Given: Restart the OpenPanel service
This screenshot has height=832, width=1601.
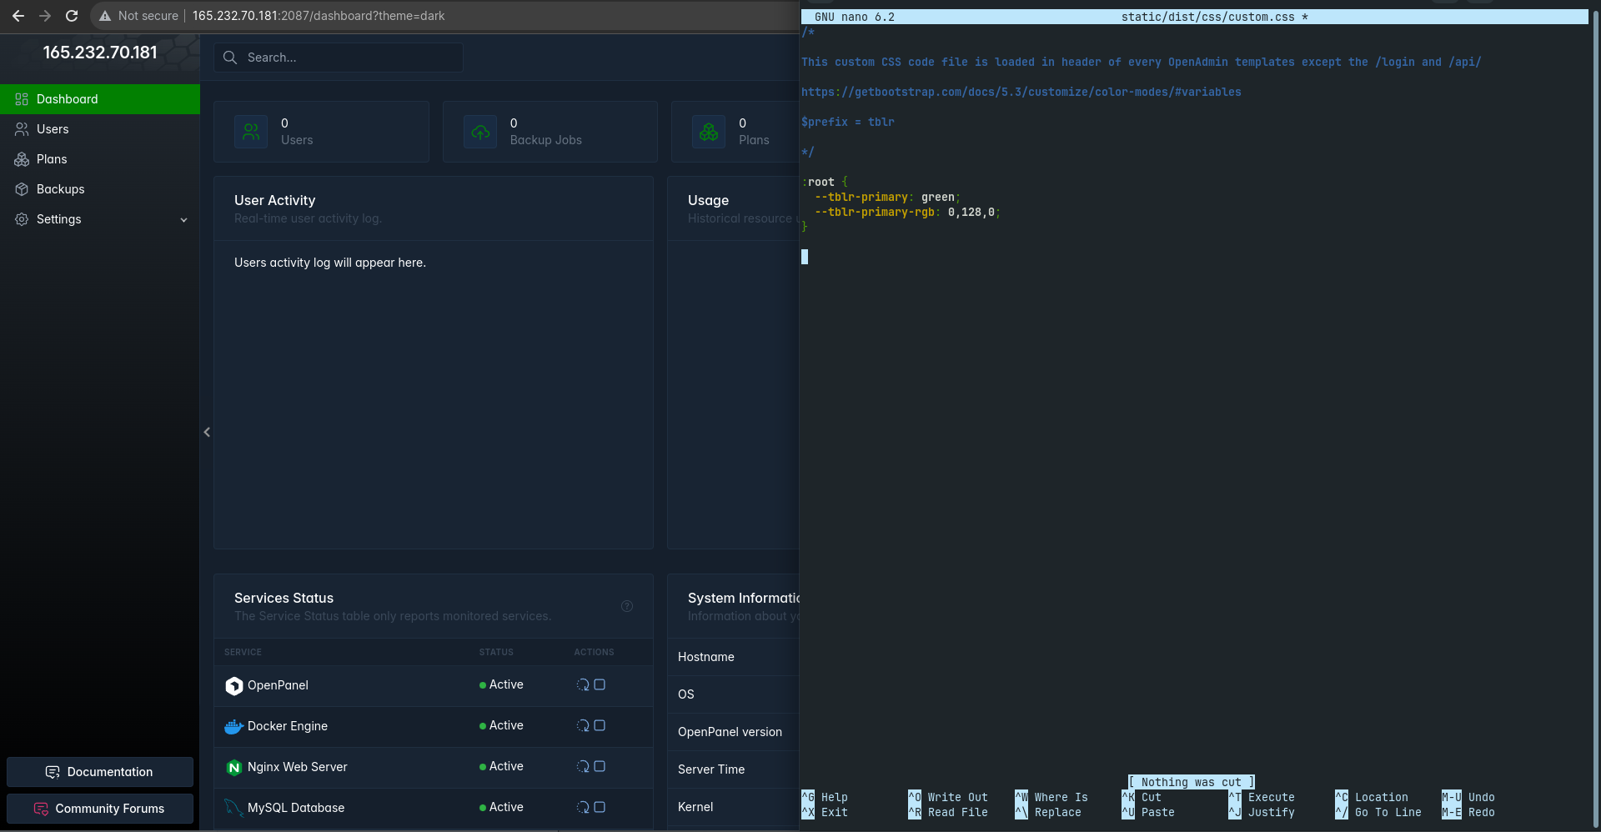Looking at the screenshot, I should tap(583, 684).
